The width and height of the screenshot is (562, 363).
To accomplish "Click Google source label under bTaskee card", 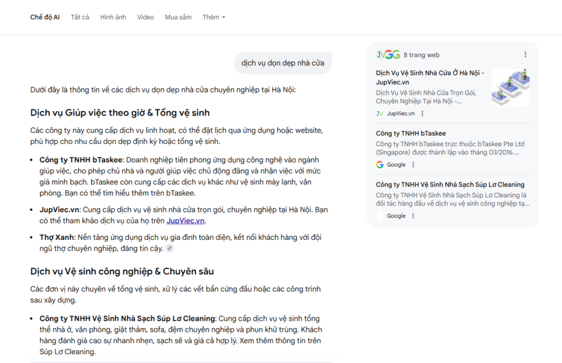I will point(396,165).
